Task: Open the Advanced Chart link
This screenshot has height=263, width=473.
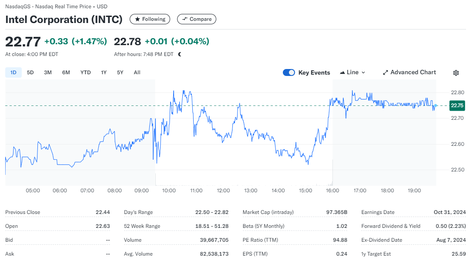Action: point(409,72)
